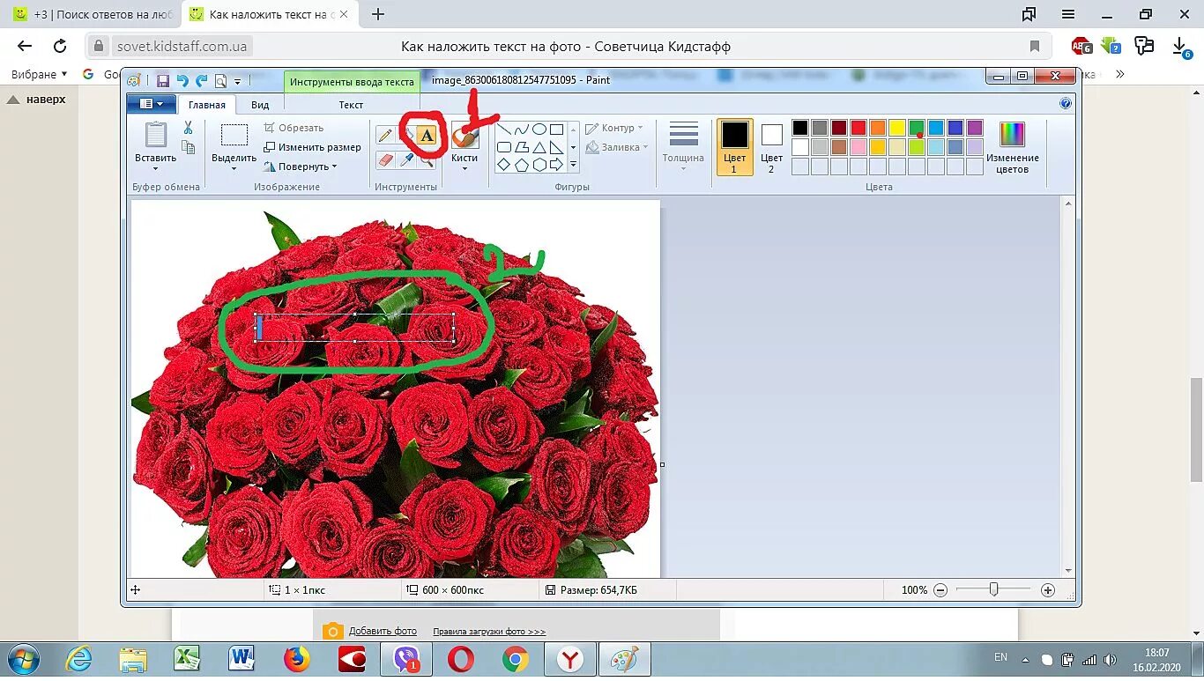Click the Обрезать crop button

[x=294, y=128]
